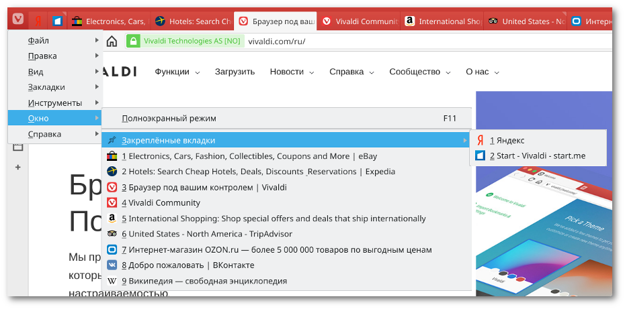Click the Yandex icon in the pinned submenu
This screenshot has width=625, height=309.
point(481,140)
